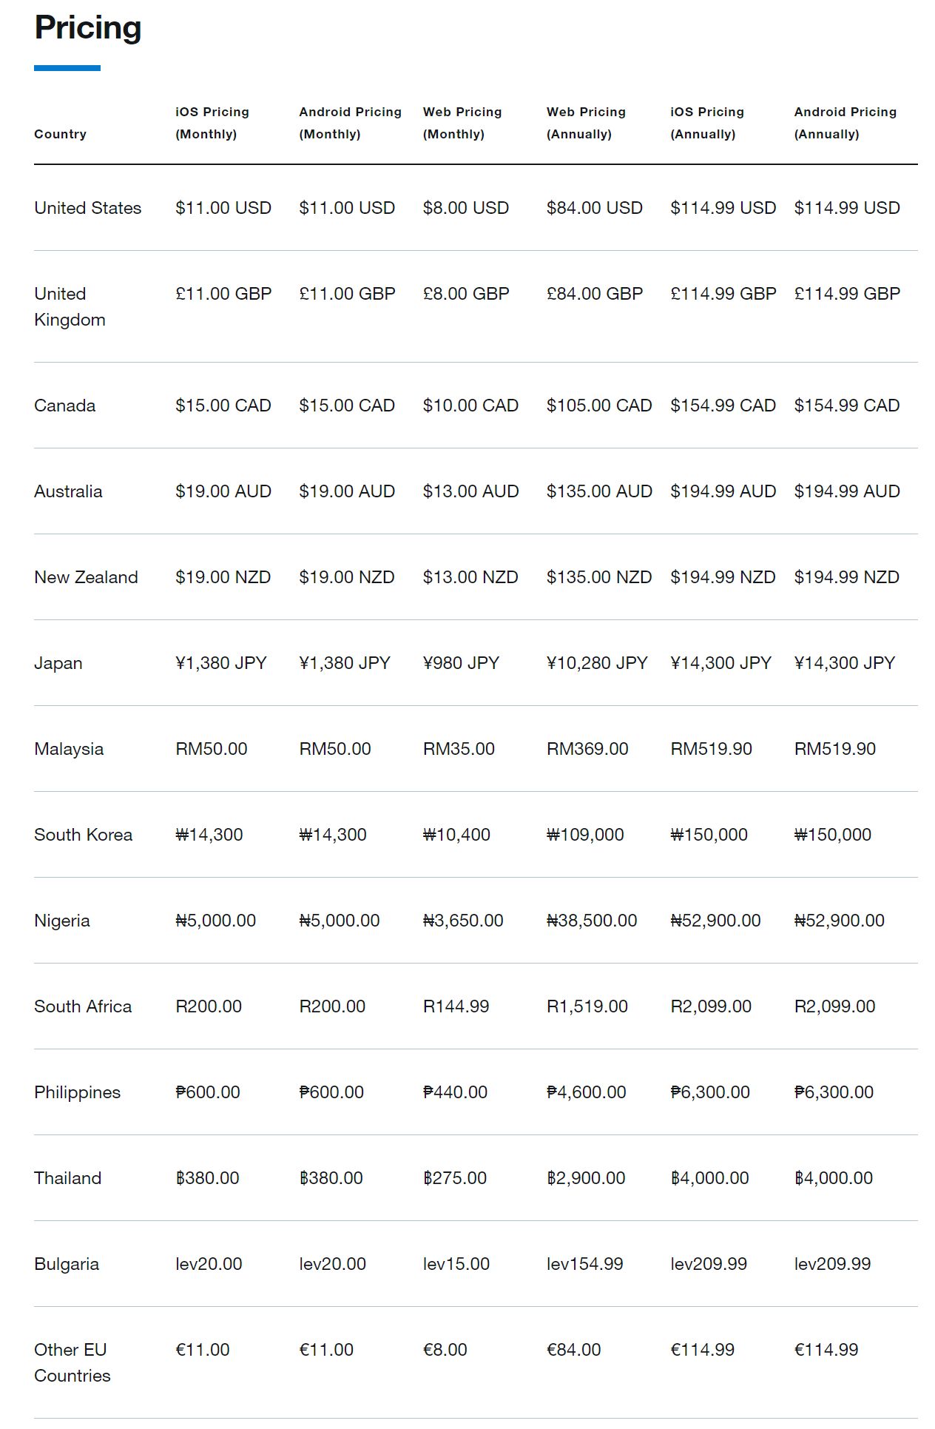The height and width of the screenshot is (1429, 935).
Task: Click the ¥980 JPY web price
Action: point(462,663)
